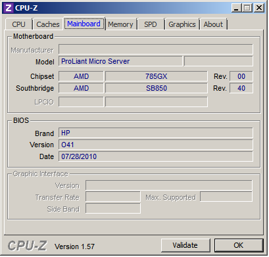View the About tab
Screen dimensions: 269x257
pyautogui.click(x=213, y=24)
